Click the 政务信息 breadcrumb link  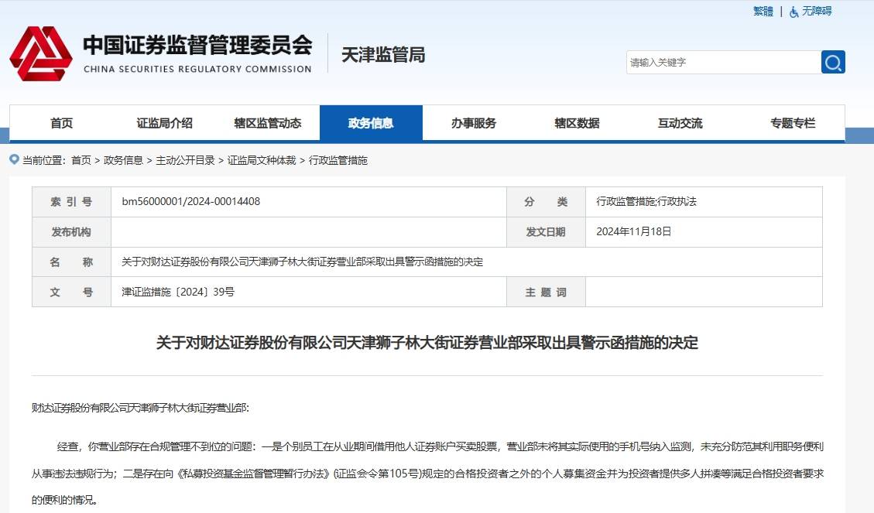[123, 160]
